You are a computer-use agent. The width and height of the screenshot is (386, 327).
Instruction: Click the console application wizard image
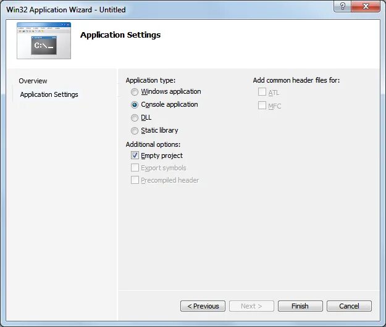point(44,41)
